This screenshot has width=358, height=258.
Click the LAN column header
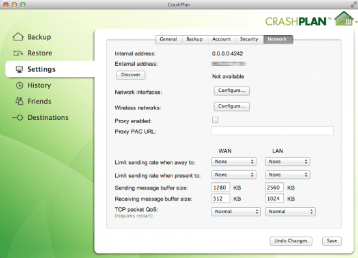click(278, 151)
